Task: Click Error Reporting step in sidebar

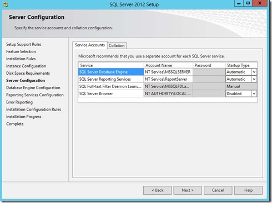Action: 19,102
